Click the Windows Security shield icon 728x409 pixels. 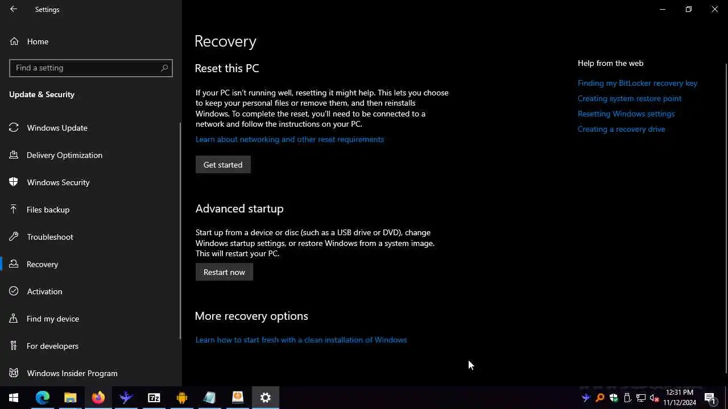[14, 182]
